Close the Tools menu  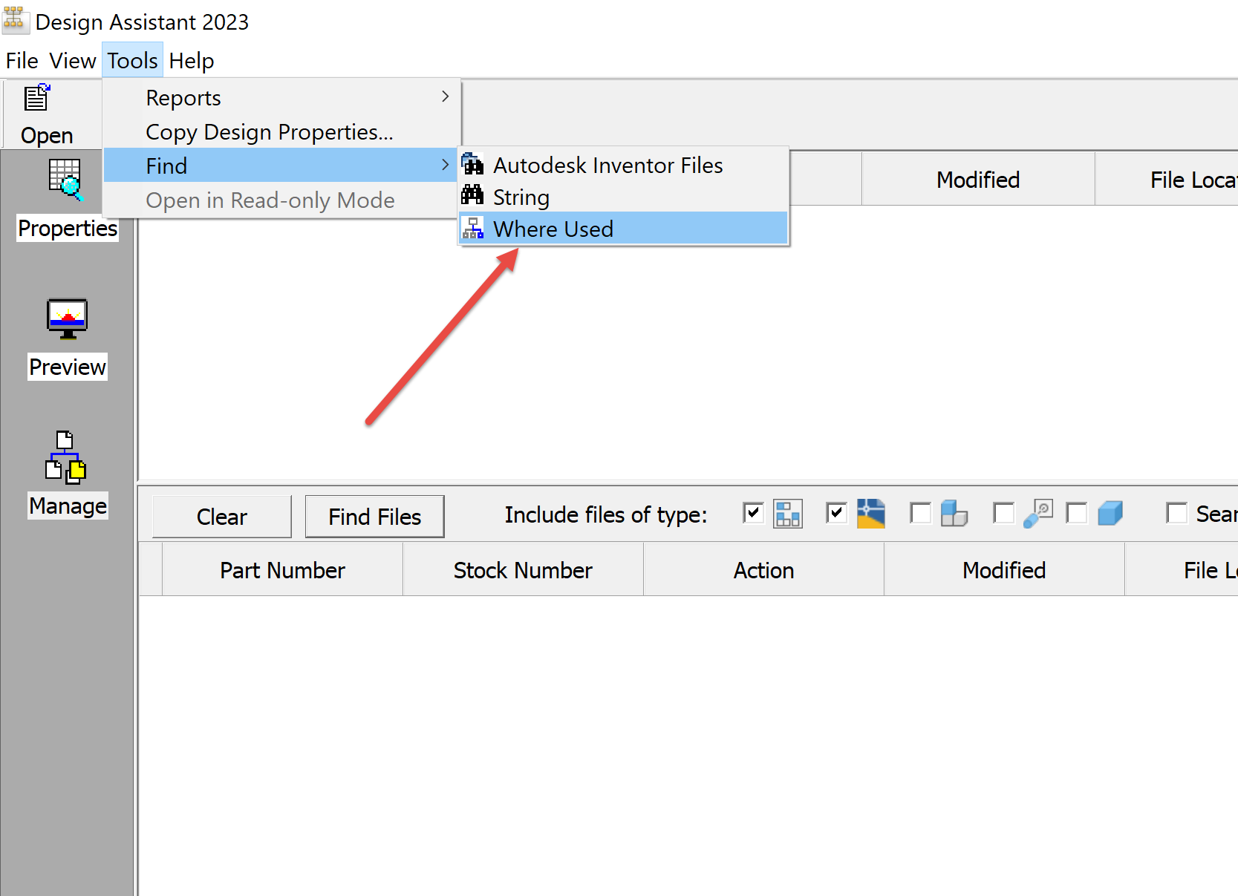pos(132,60)
